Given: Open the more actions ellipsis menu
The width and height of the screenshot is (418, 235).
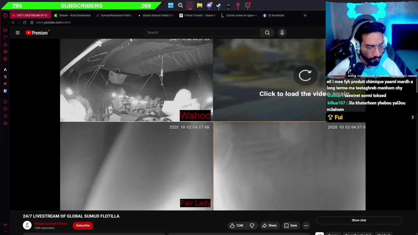Looking at the screenshot, I should click(306, 226).
